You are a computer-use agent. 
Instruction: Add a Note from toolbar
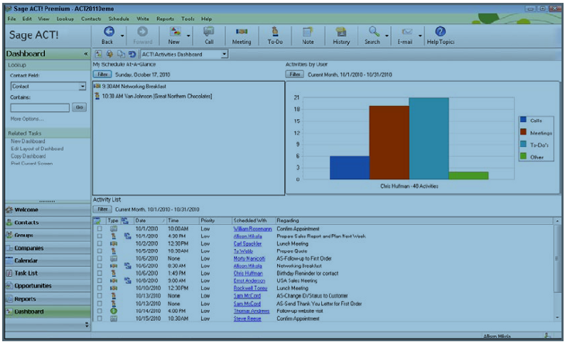click(x=308, y=36)
